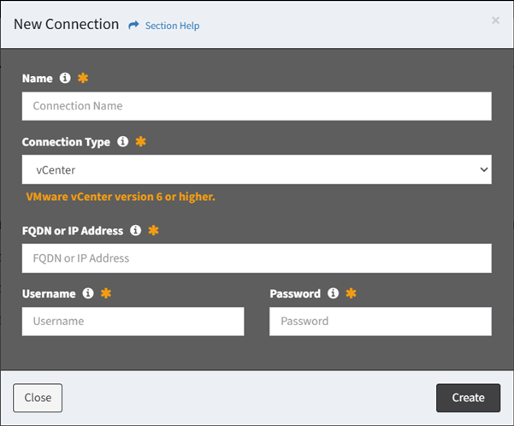This screenshot has height=426, width=514.
Task: Open the Connection Type dropdown showing vCenter
Action: (257, 169)
